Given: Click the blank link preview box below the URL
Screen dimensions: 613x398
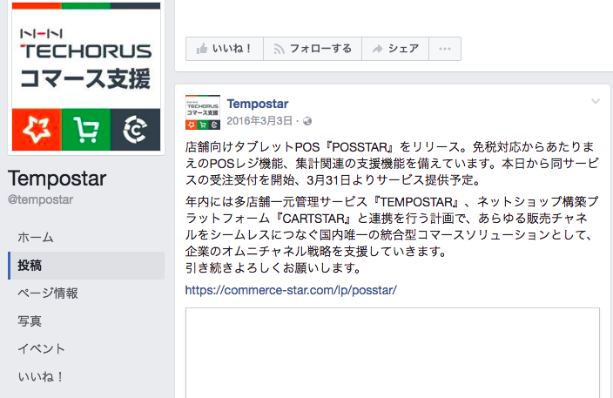Looking at the screenshot, I should pos(393,353).
